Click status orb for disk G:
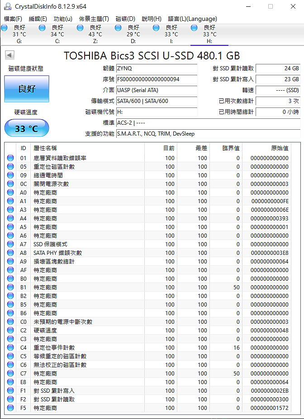304x419 pixels. (4, 28)
